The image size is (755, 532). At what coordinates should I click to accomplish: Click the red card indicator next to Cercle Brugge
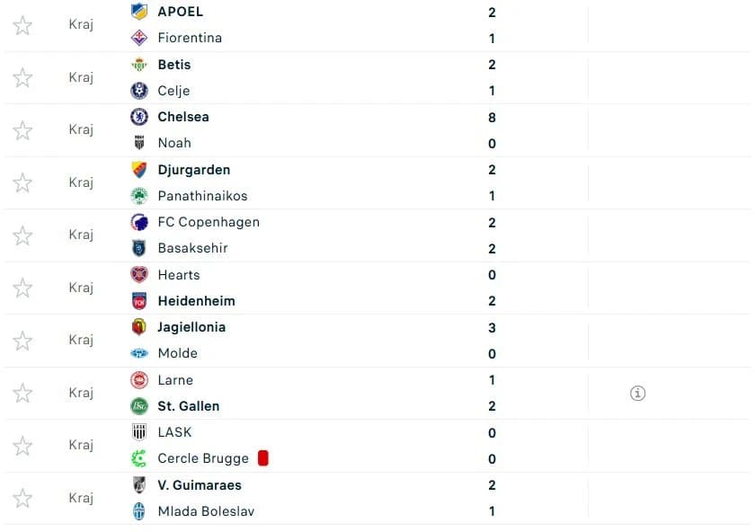[x=262, y=458]
